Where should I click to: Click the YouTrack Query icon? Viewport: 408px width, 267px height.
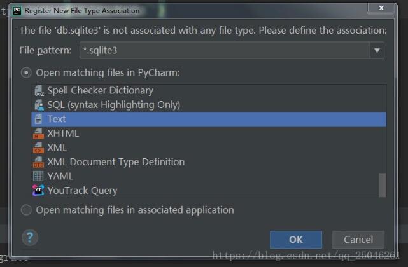(x=38, y=190)
